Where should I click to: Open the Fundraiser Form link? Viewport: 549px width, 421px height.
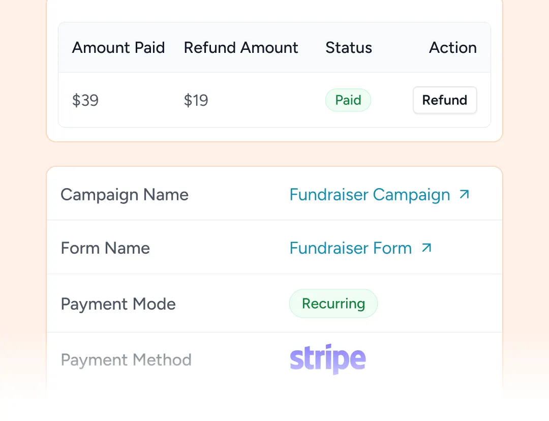[350, 248]
